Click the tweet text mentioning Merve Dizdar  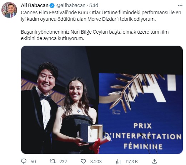point(101,16)
